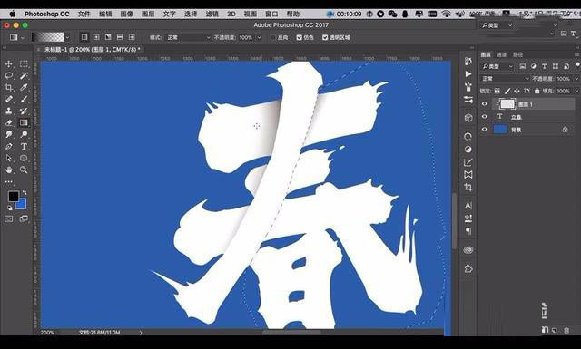Open the Actions panel play icon
The width and height of the screenshot is (581, 349).
click(x=468, y=74)
